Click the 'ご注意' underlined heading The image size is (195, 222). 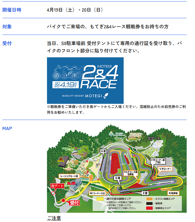54,218
